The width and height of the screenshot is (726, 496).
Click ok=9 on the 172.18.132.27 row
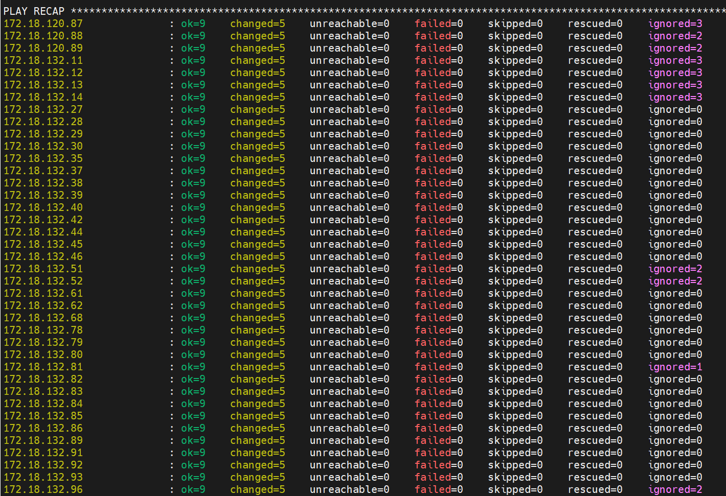(193, 109)
